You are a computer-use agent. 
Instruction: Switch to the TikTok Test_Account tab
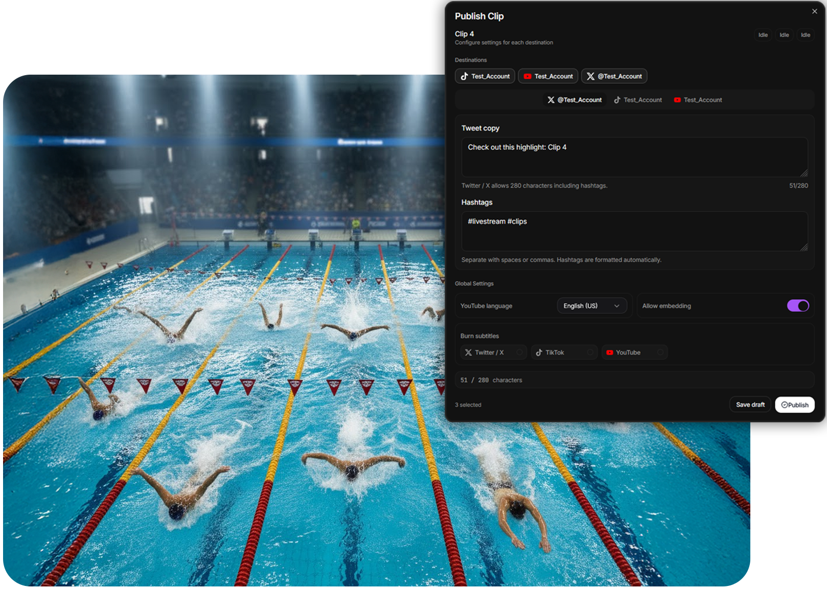[638, 100]
